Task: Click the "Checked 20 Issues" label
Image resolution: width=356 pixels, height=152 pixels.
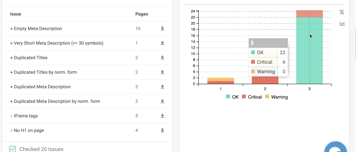Action: [x=41, y=149]
